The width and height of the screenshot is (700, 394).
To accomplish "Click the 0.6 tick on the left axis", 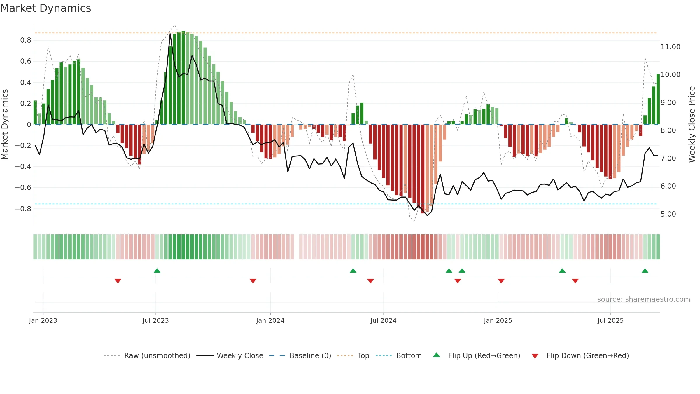I will click(26, 61).
